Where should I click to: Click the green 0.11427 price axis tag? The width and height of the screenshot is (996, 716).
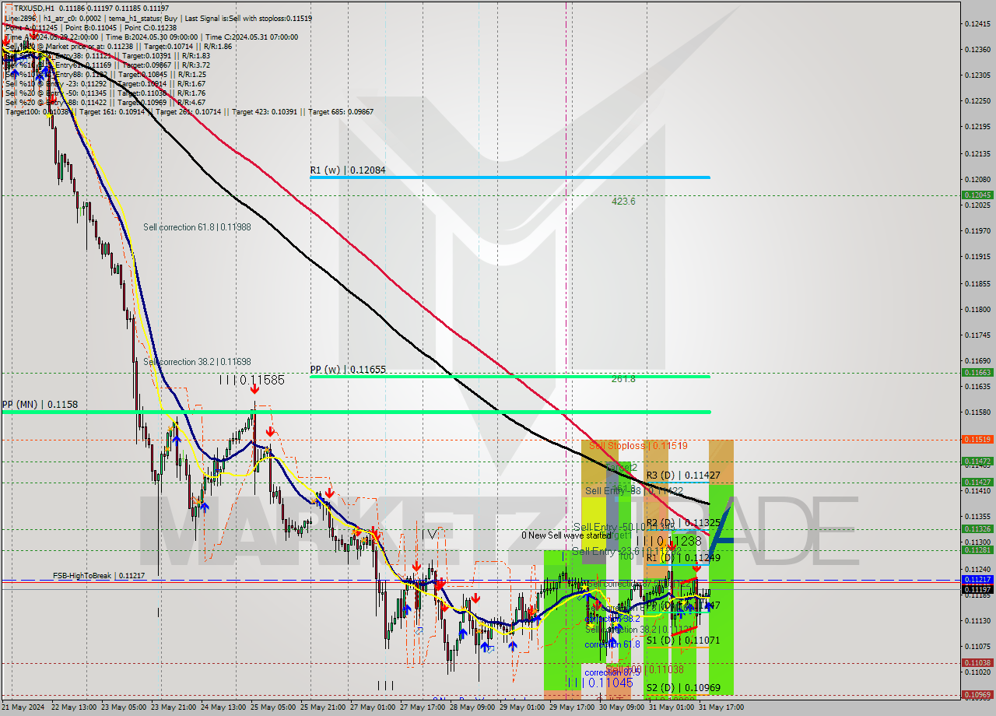977,483
